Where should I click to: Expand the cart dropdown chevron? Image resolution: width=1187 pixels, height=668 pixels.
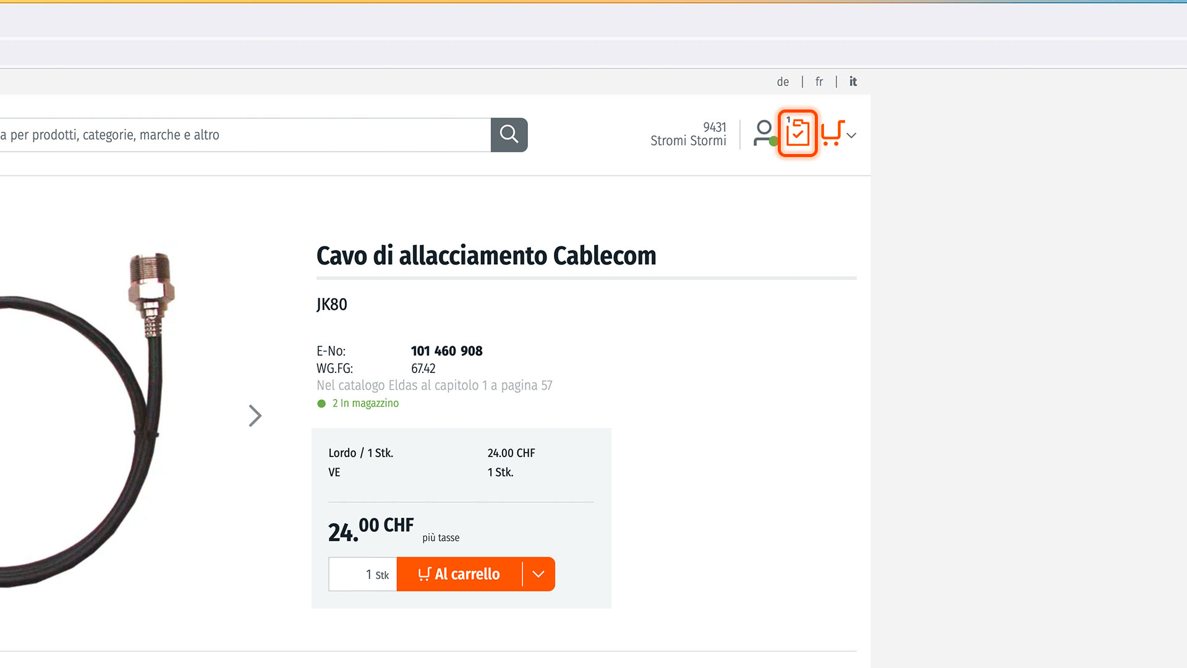(851, 135)
